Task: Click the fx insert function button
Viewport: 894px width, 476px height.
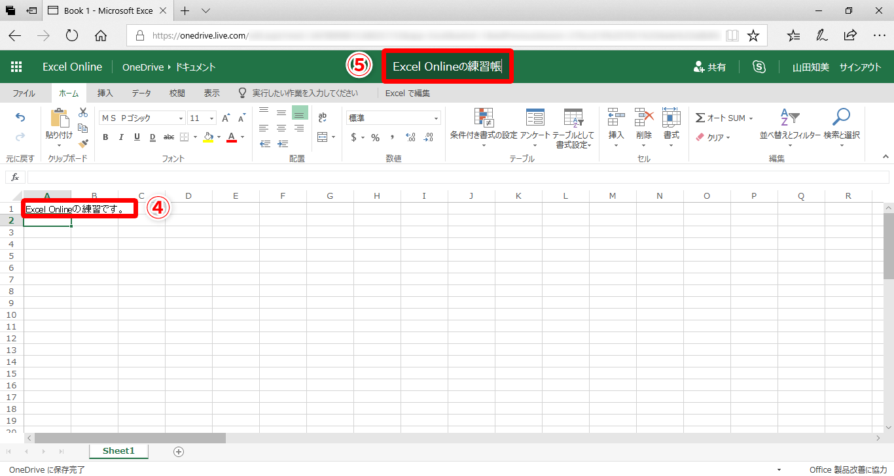Action: (15, 177)
